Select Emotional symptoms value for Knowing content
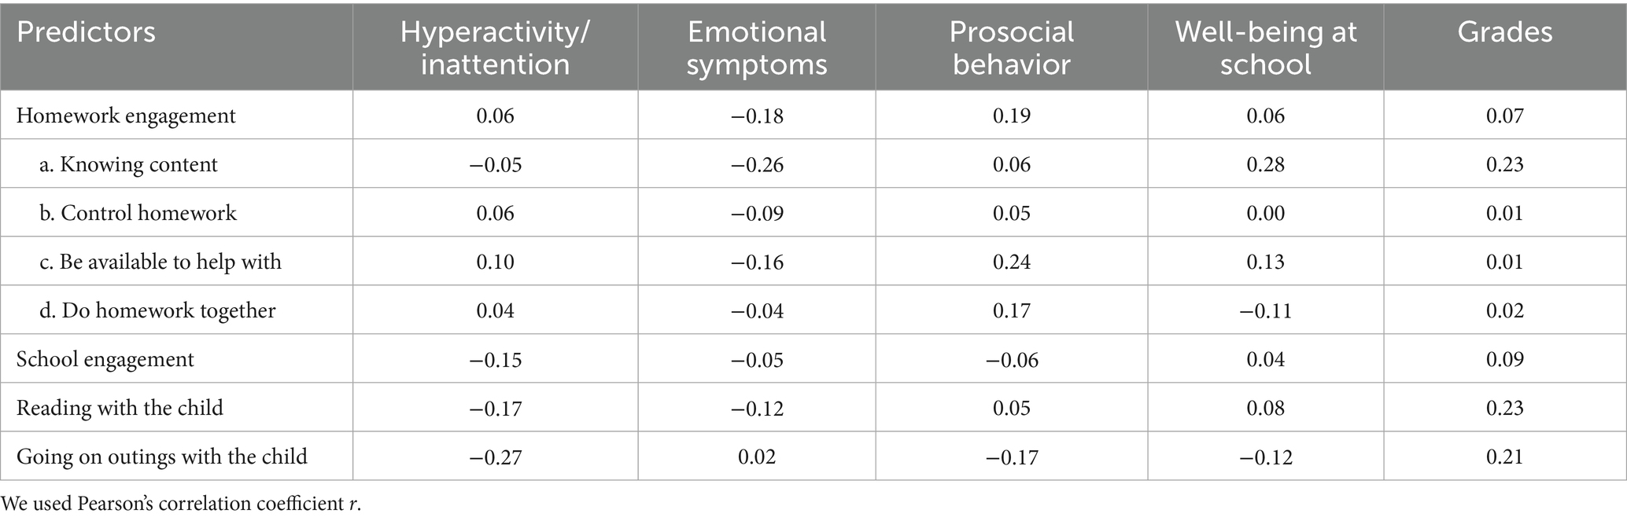Screen dimensions: 1627x521 pos(756,164)
